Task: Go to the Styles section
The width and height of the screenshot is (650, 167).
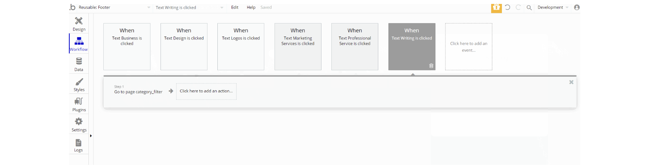Action: 79,84
